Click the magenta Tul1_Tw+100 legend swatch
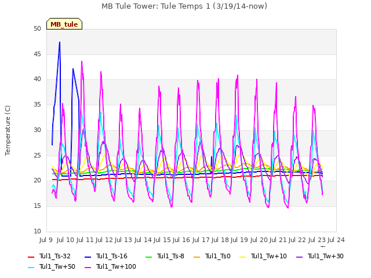Image resolution: width=371 pixels, height=278 pixels. point(88,267)
